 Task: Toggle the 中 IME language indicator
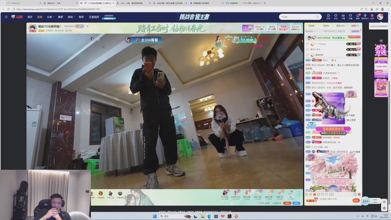368,216
